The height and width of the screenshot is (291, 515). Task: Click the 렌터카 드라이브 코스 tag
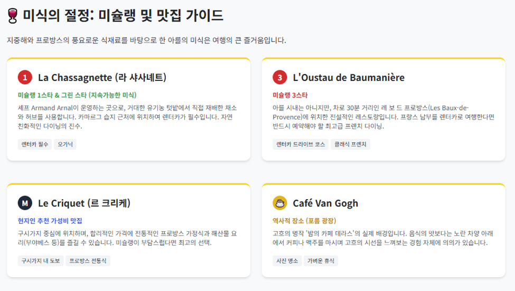click(x=301, y=144)
